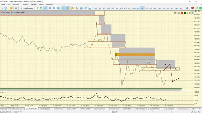Switch to the NZDUSDrfd,H1 chart tab
202x113 pixels.
(x=100, y=109)
